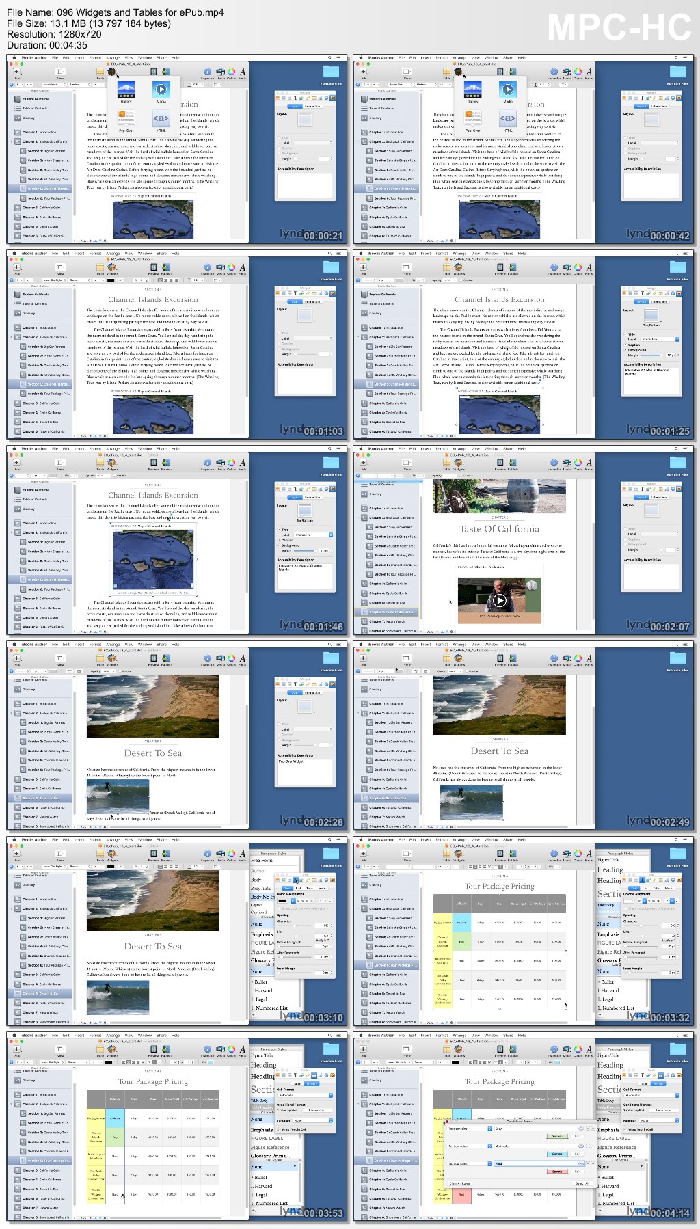Click the Publish icon in the 00:03:32 frame
This screenshot has width=700, height=1229.
pos(513,854)
